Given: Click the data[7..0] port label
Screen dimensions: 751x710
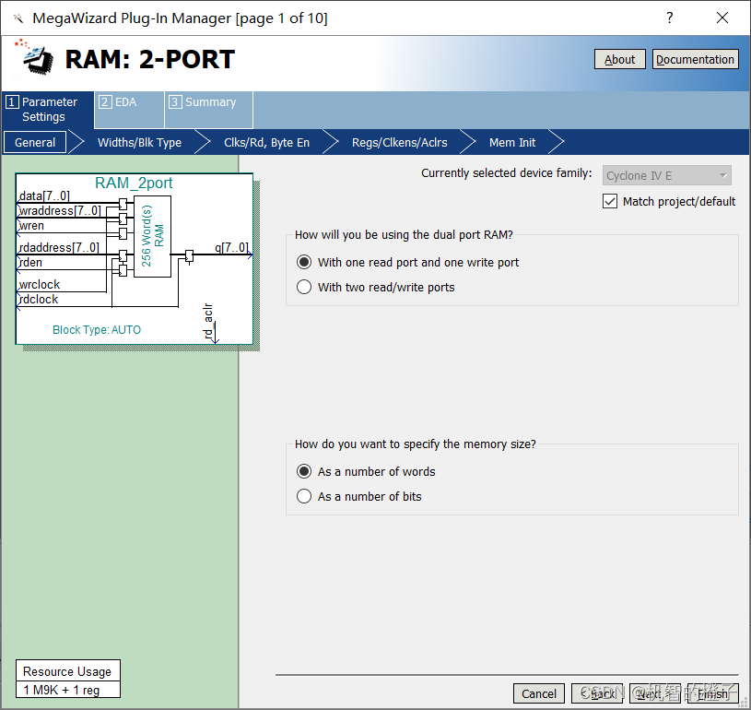Looking at the screenshot, I should [x=44, y=195].
